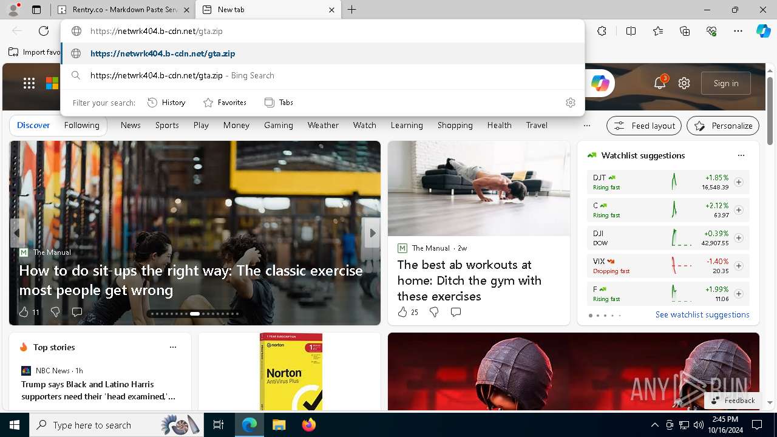Select the Following tab
Viewport: 777px width, 437px height.
click(x=82, y=125)
